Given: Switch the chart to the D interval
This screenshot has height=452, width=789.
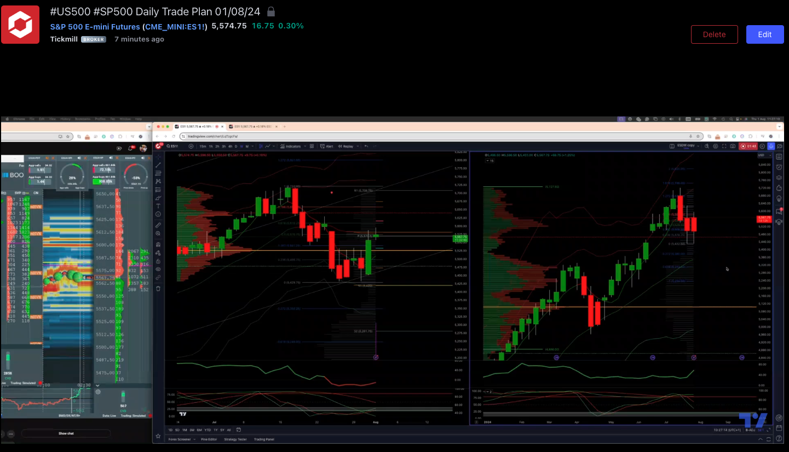Looking at the screenshot, I should 236,146.
